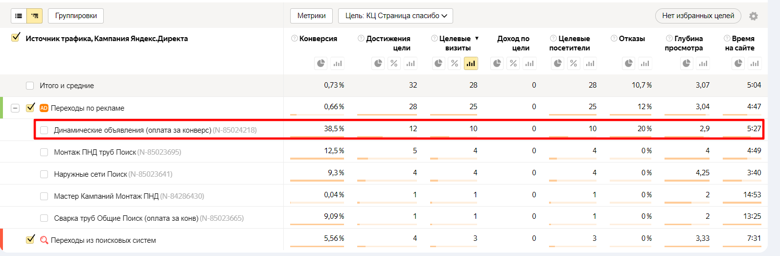Tick Динамические объявления campaign checkbox
Image resolution: width=780 pixels, height=256 pixels.
(x=44, y=130)
